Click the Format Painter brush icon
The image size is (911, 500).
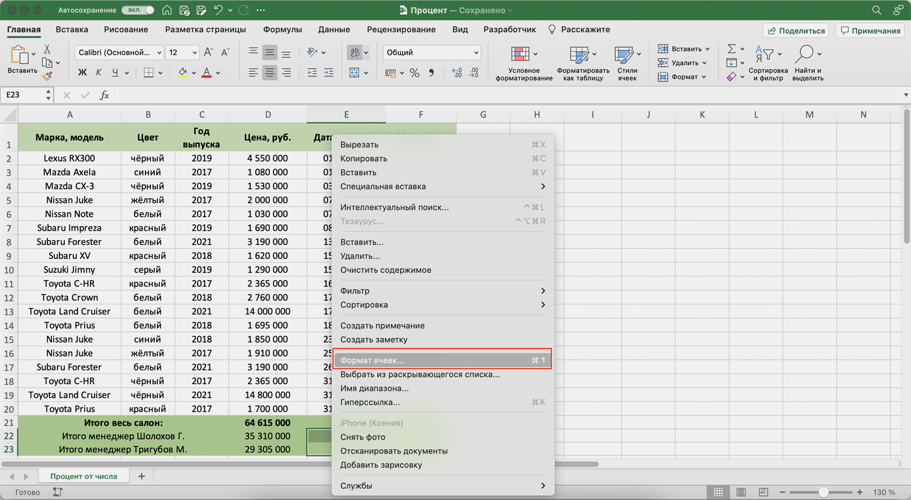coord(47,76)
